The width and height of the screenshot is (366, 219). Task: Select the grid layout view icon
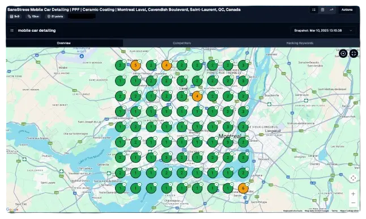point(322,10)
